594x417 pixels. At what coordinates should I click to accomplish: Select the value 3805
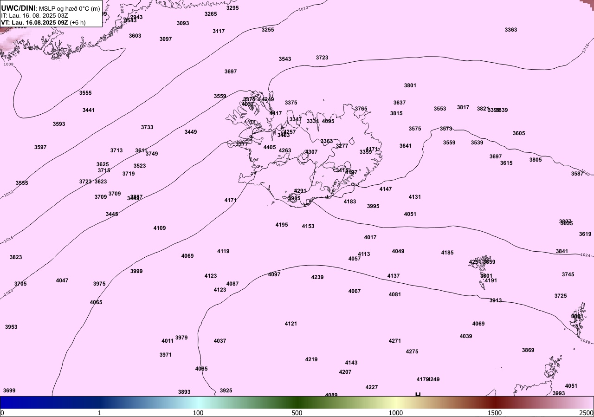click(x=536, y=160)
